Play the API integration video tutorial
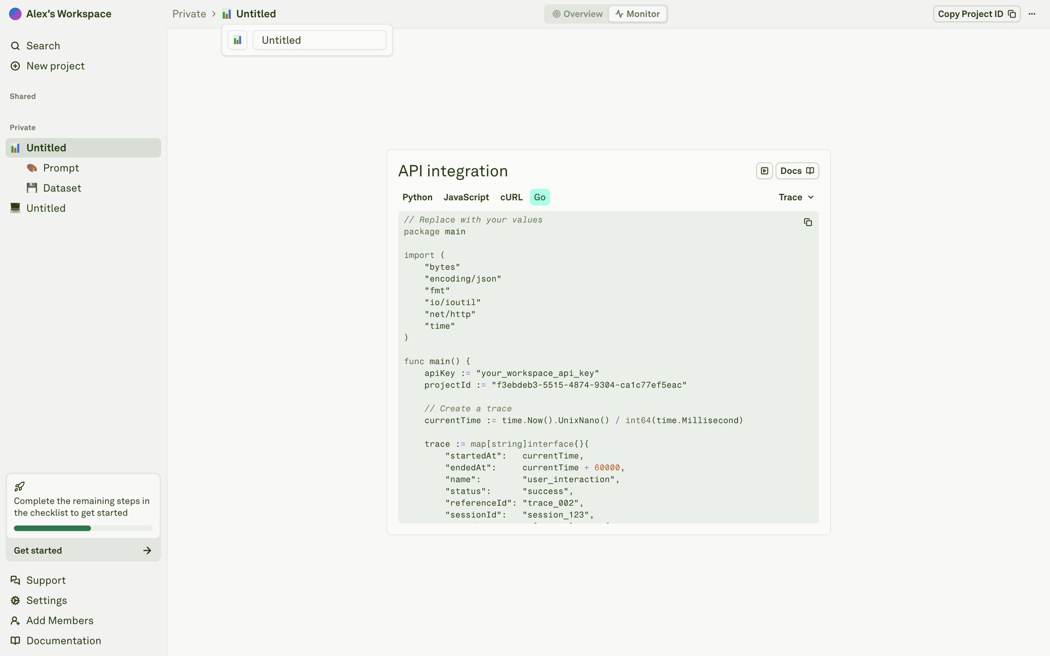Image resolution: width=1050 pixels, height=656 pixels. pos(765,171)
